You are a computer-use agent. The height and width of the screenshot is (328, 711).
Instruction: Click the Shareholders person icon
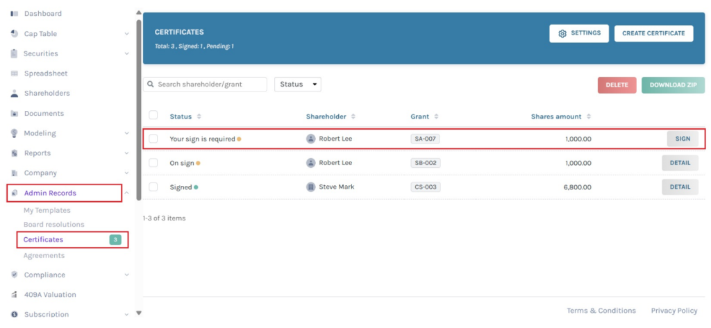[14, 94]
